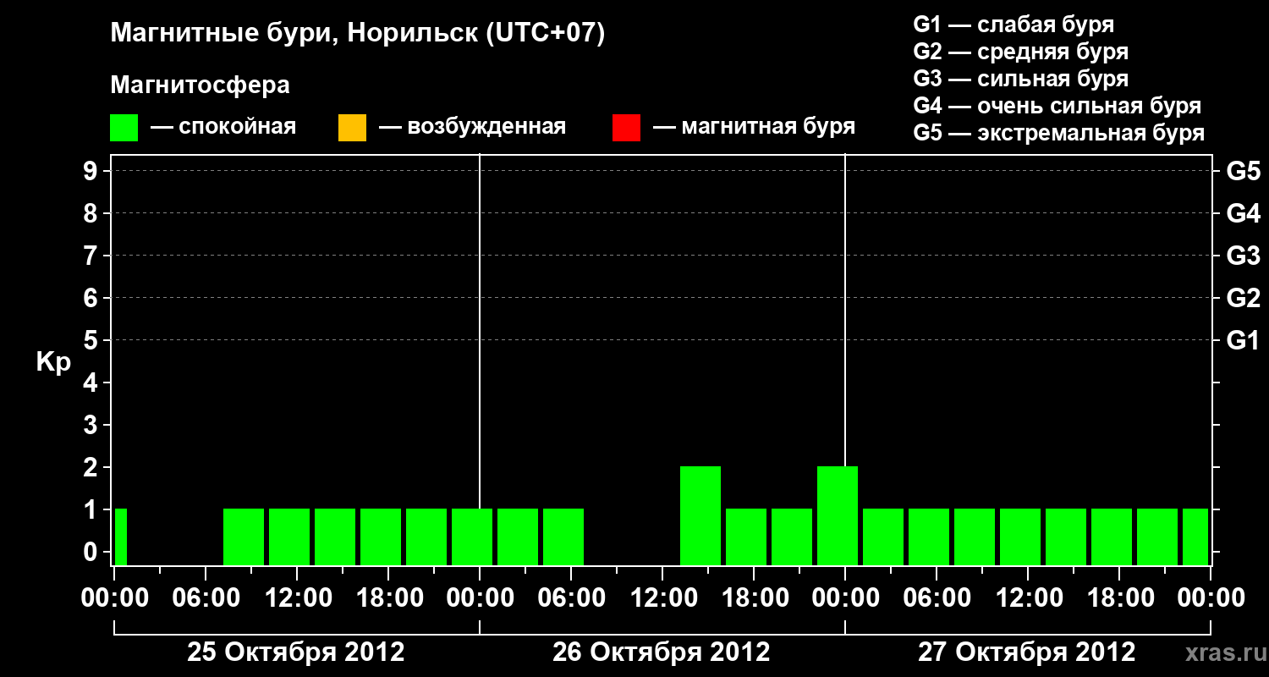Click the '18:00' time label under 27 October

click(1119, 598)
